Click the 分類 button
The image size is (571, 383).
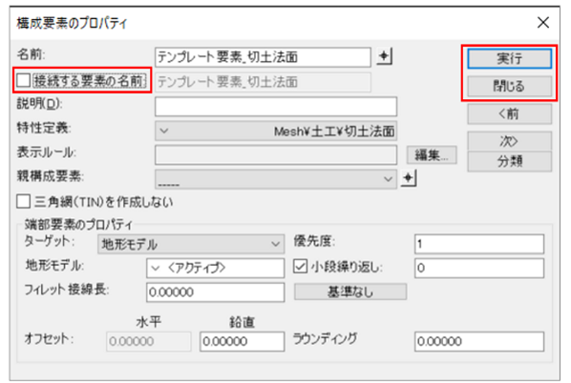point(510,161)
